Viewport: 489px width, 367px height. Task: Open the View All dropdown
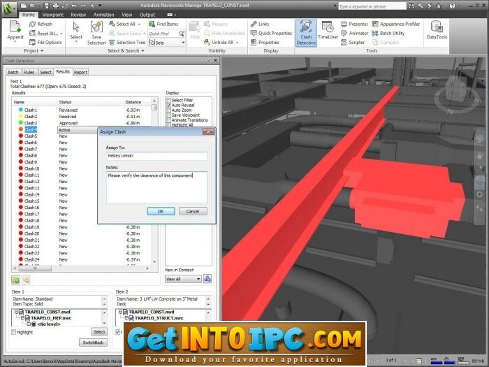tap(183, 279)
